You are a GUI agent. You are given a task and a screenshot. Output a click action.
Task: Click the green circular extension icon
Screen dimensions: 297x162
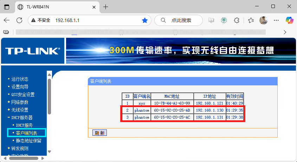click(x=224, y=20)
